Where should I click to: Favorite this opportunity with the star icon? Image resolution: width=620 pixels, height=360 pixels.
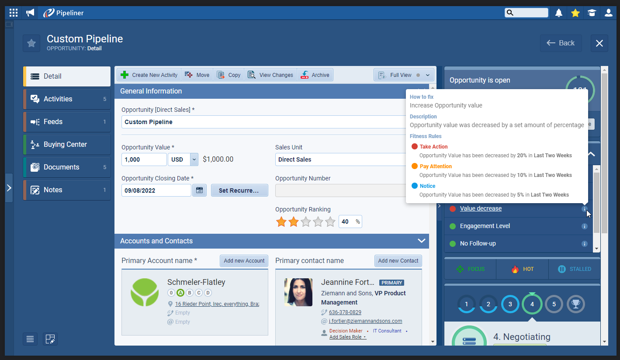point(31,43)
